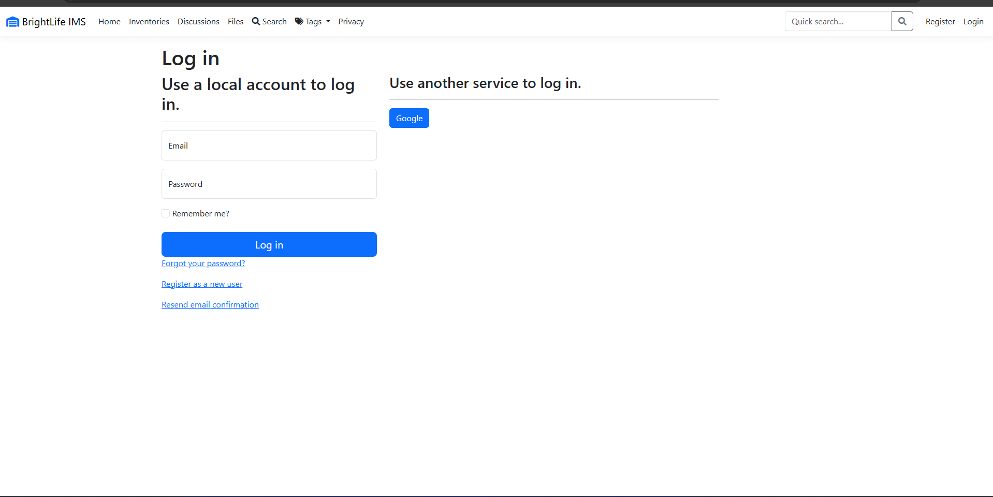The width and height of the screenshot is (993, 497).
Task: Click the magnifier icon beside Search
Action: 256,21
